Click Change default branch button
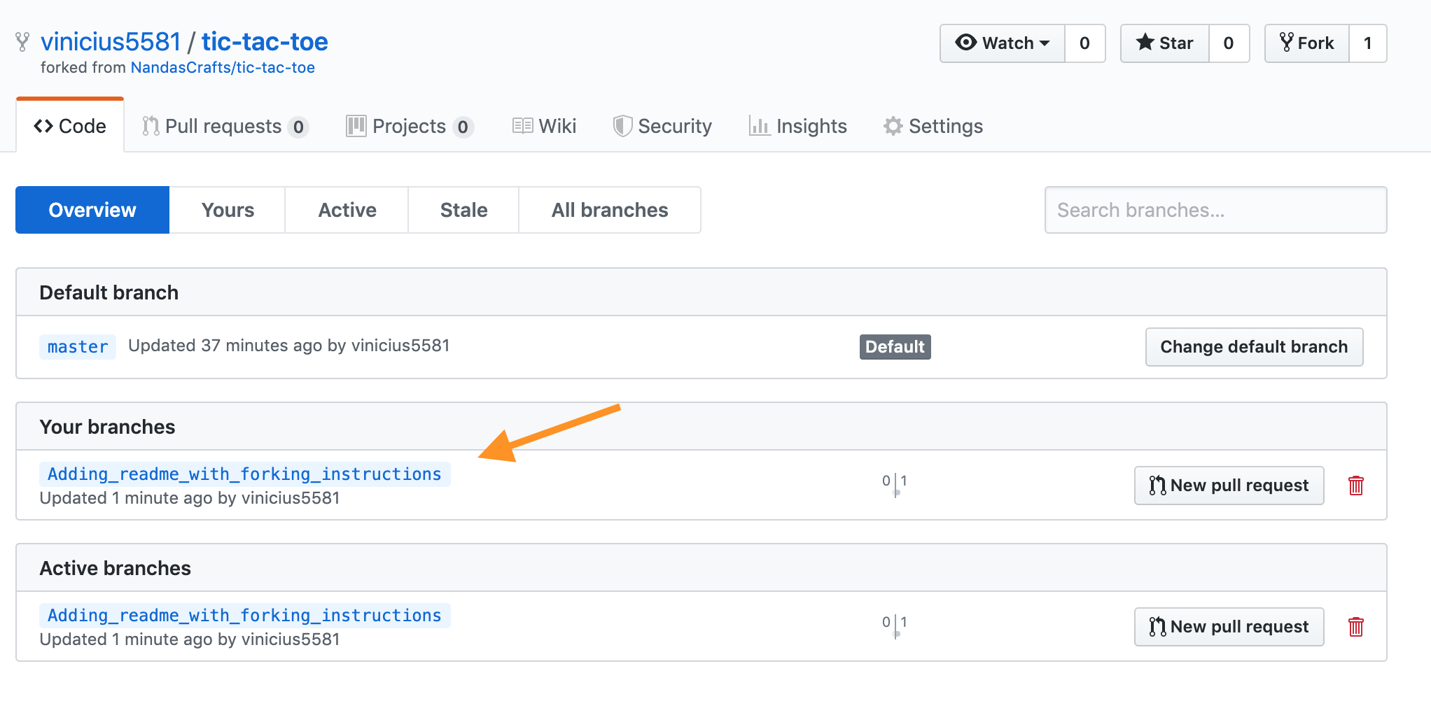Viewport: 1431px width, 708px height. (x=1254, y=347)
